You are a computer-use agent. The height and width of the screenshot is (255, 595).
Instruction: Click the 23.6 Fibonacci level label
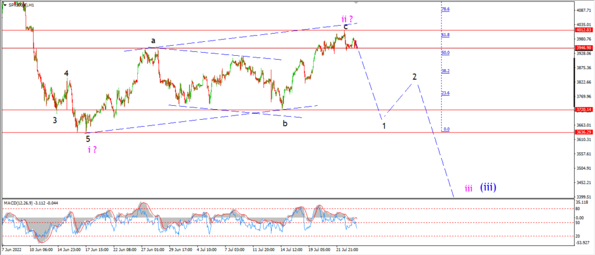coord(446,93)
